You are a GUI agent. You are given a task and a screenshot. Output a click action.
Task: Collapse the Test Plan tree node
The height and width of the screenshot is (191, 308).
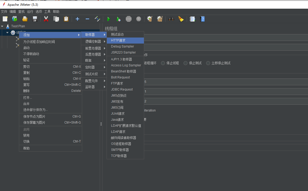[x=2, y=26]
